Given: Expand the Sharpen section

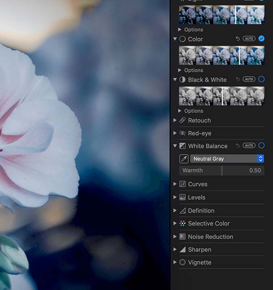Looking at the screenshot, I should point(175,249).
